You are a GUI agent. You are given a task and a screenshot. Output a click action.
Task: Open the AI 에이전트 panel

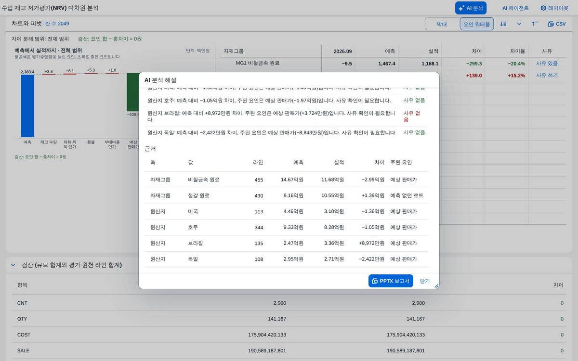515,8
